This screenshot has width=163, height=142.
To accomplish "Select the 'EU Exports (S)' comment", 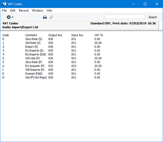I will [x=34, y=51].
